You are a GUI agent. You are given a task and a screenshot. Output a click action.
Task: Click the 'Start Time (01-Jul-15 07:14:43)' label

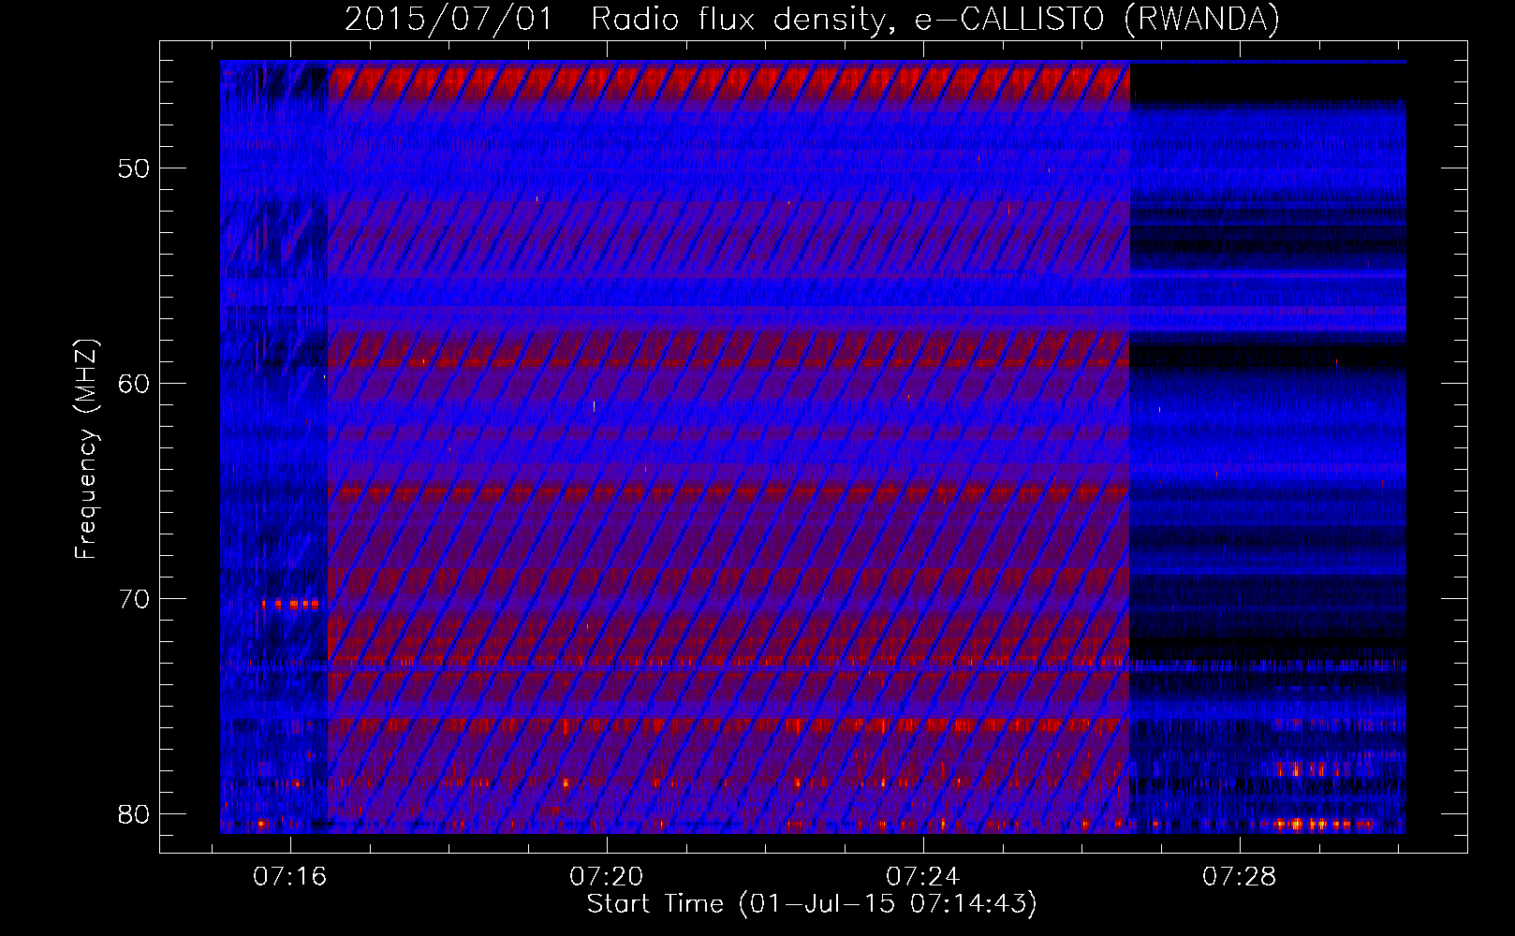click(x=812, y=904)
